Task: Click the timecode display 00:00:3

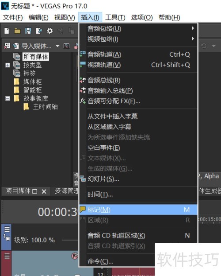Action: click(x=57, y=212)
